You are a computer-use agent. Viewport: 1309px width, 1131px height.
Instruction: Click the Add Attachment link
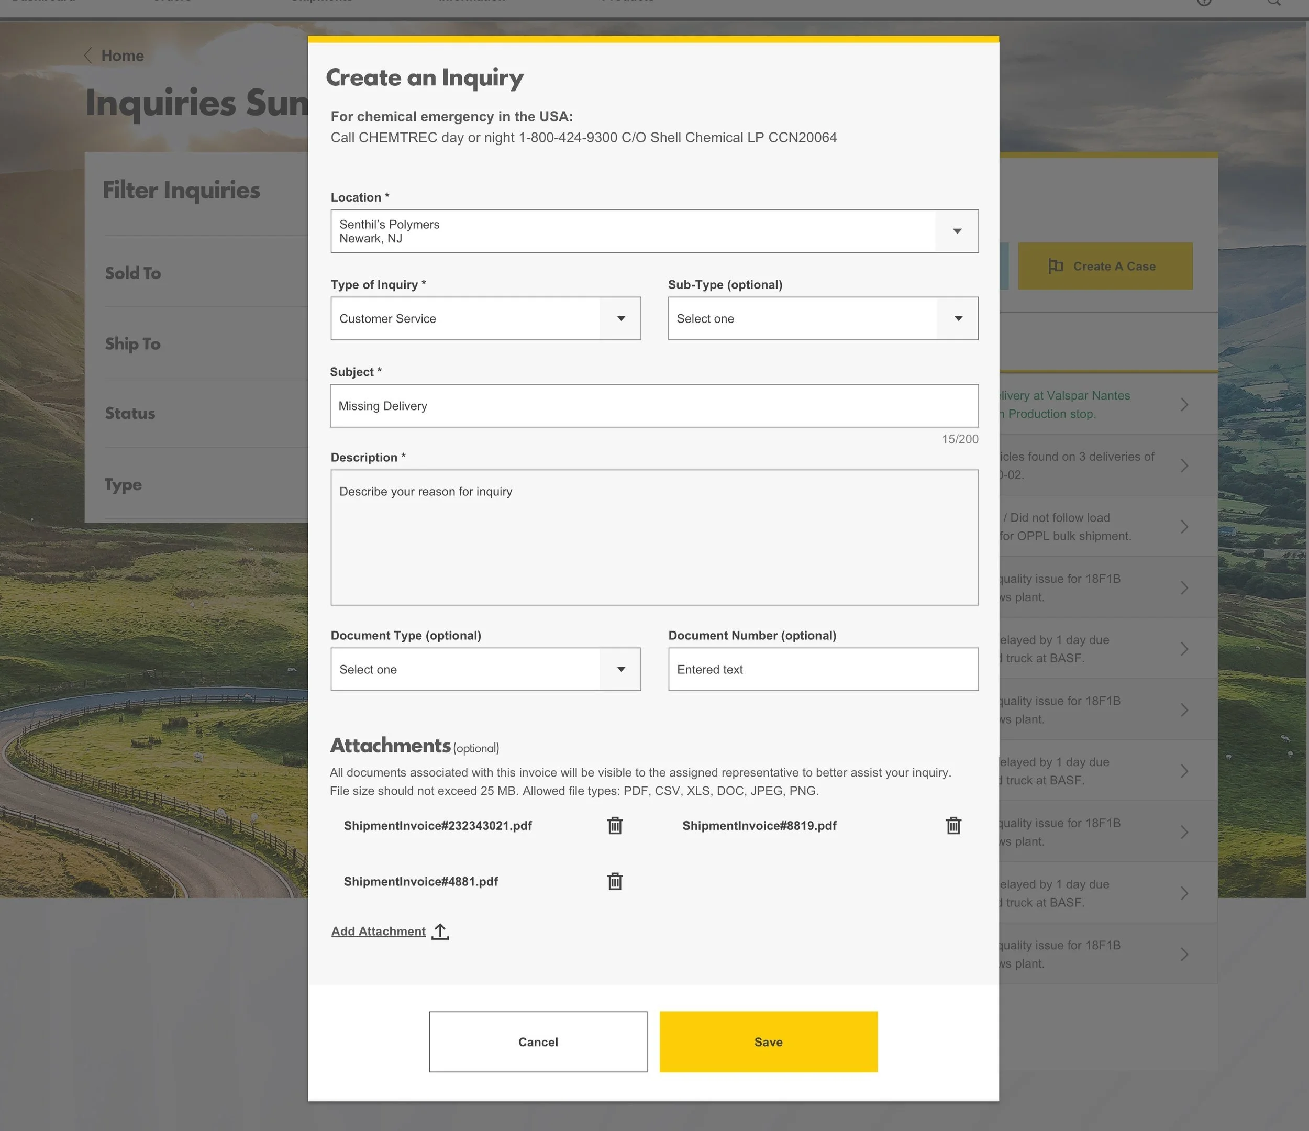pyautogui.click(x=379, y=932)
